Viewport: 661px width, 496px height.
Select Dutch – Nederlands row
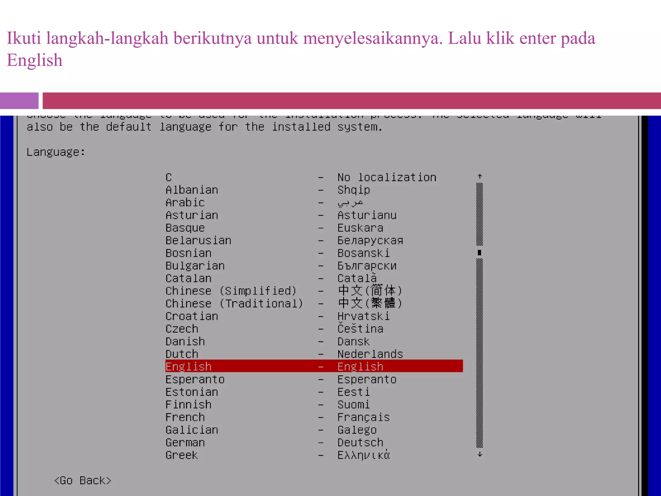click(x=314, y=354)
